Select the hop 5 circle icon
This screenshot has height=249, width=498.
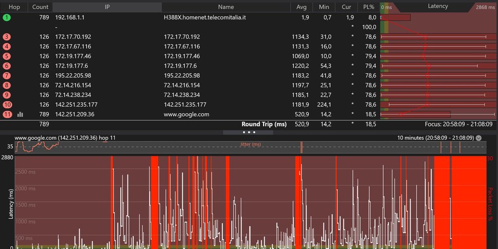(7, 56)
